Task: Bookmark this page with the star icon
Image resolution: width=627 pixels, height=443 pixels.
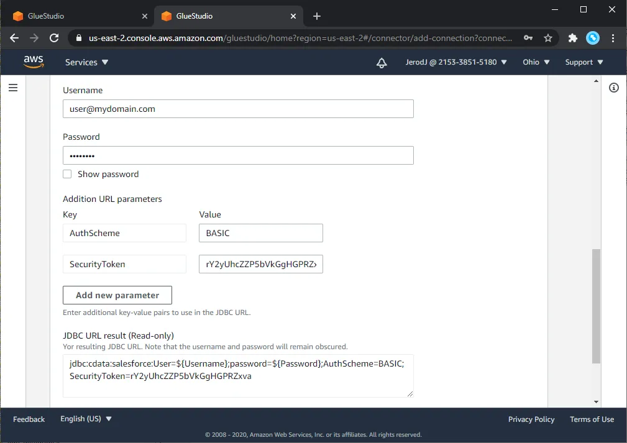Action: click(549, 38)
